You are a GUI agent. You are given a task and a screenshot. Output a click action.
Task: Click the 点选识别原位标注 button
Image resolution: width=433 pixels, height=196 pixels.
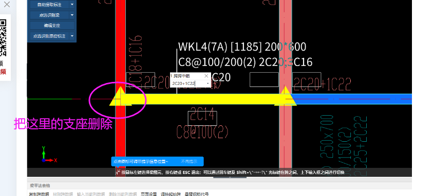(49, 36)
